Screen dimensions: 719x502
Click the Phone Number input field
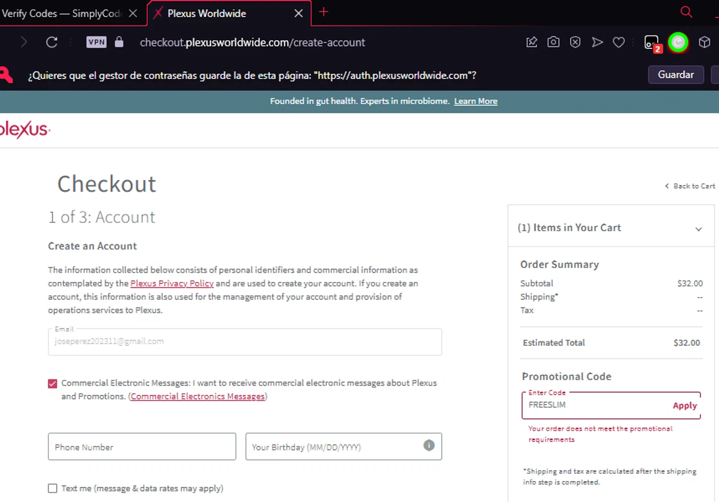(x=142, y=447)
